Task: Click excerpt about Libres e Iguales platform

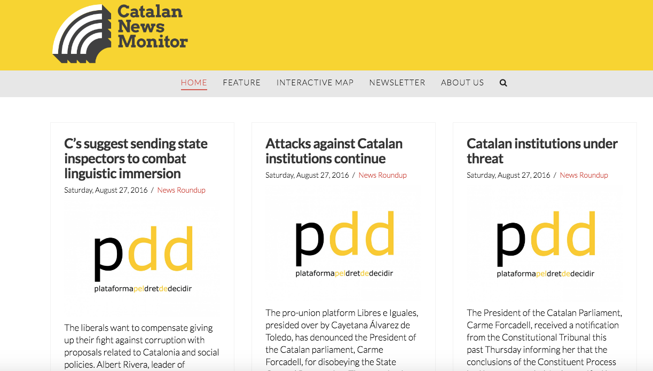Action: point(343,337)
